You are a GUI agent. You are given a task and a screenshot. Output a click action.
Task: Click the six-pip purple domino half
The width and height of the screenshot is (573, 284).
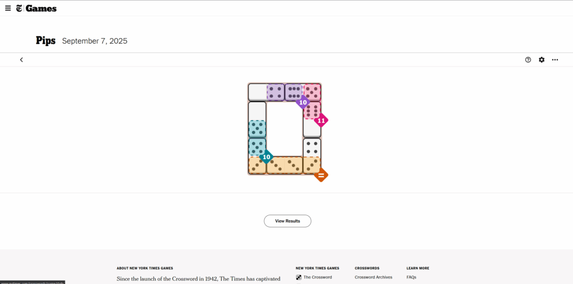[294, 92]
